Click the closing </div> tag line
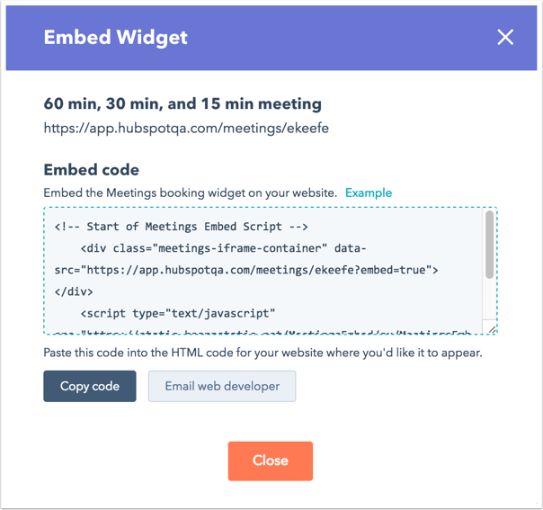Viewport: 543px width, 510px height. [x=74, y=291]
